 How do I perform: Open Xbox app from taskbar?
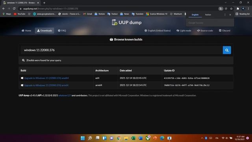148,138
